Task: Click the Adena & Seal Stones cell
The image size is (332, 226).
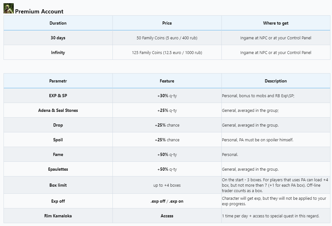Action: pyautogui.click(x=58, y=110)
